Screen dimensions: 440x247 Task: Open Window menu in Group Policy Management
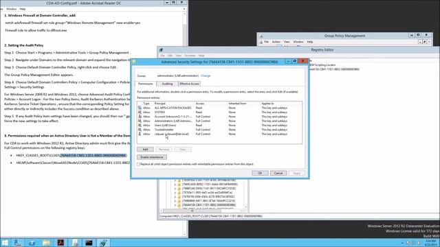coord(298,42)
